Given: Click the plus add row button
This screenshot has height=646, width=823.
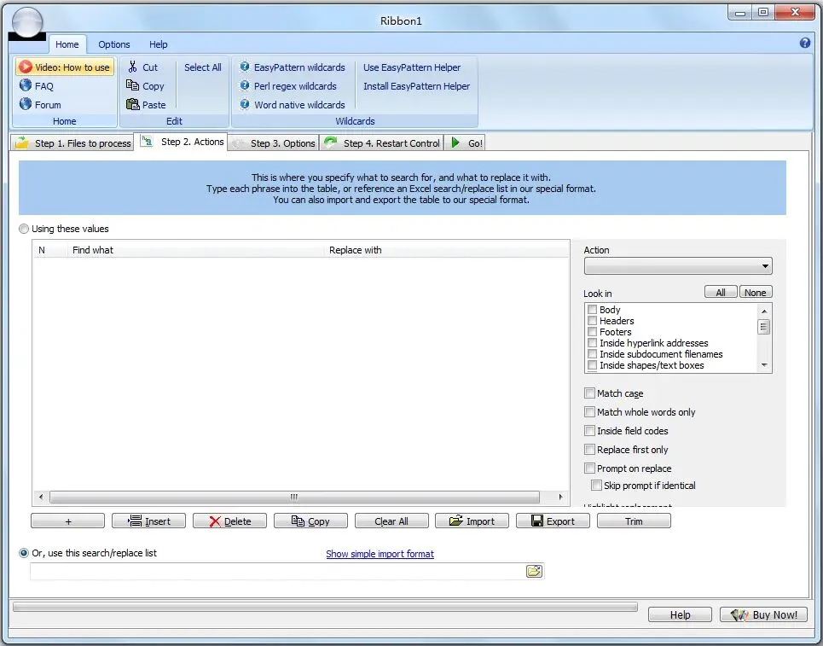Looking at the screenshot, I should [x=67, y=521].
